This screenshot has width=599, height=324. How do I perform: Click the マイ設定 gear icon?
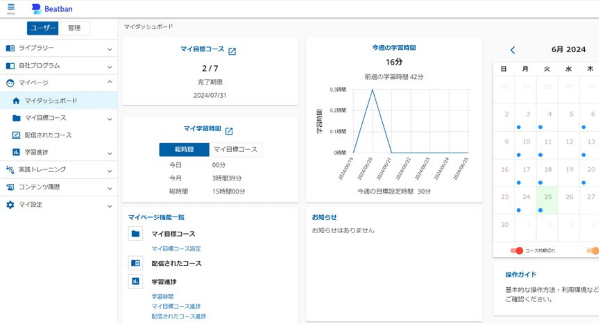pyautogui.click(x=10, y=205)
